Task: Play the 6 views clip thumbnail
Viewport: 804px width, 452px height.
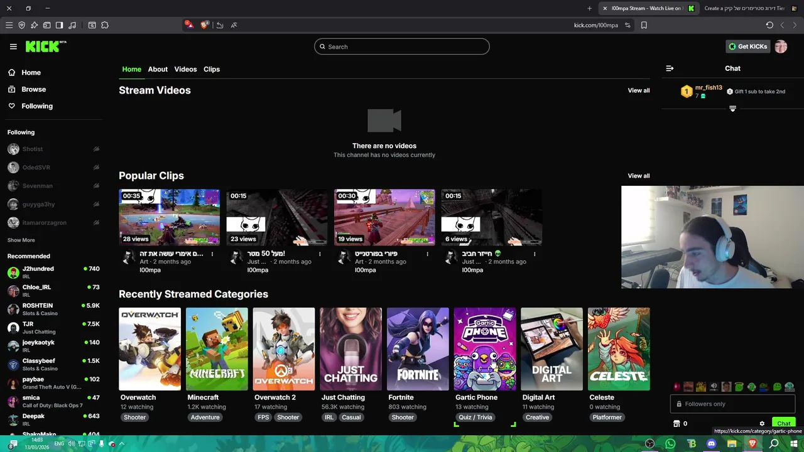Action: (x=492, y=217)
